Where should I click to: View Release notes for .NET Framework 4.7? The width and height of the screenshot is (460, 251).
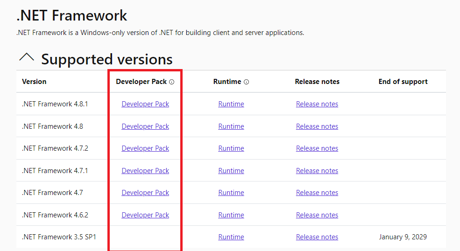click(x=317, y=193)
